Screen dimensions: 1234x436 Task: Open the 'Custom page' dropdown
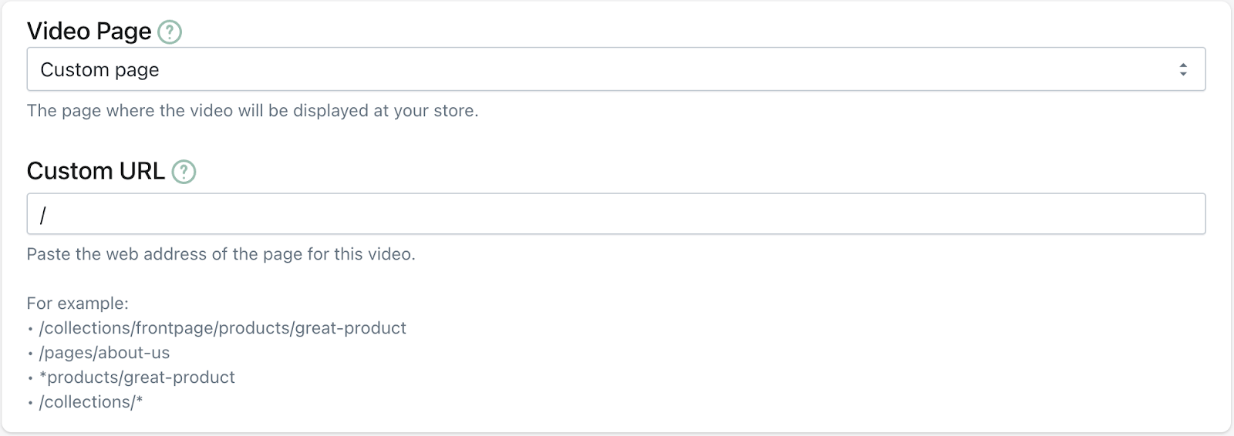tap(616, 69)
